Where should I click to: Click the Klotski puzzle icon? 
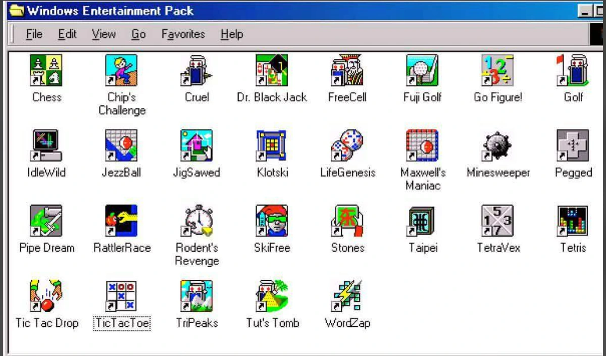pos(272,146)
